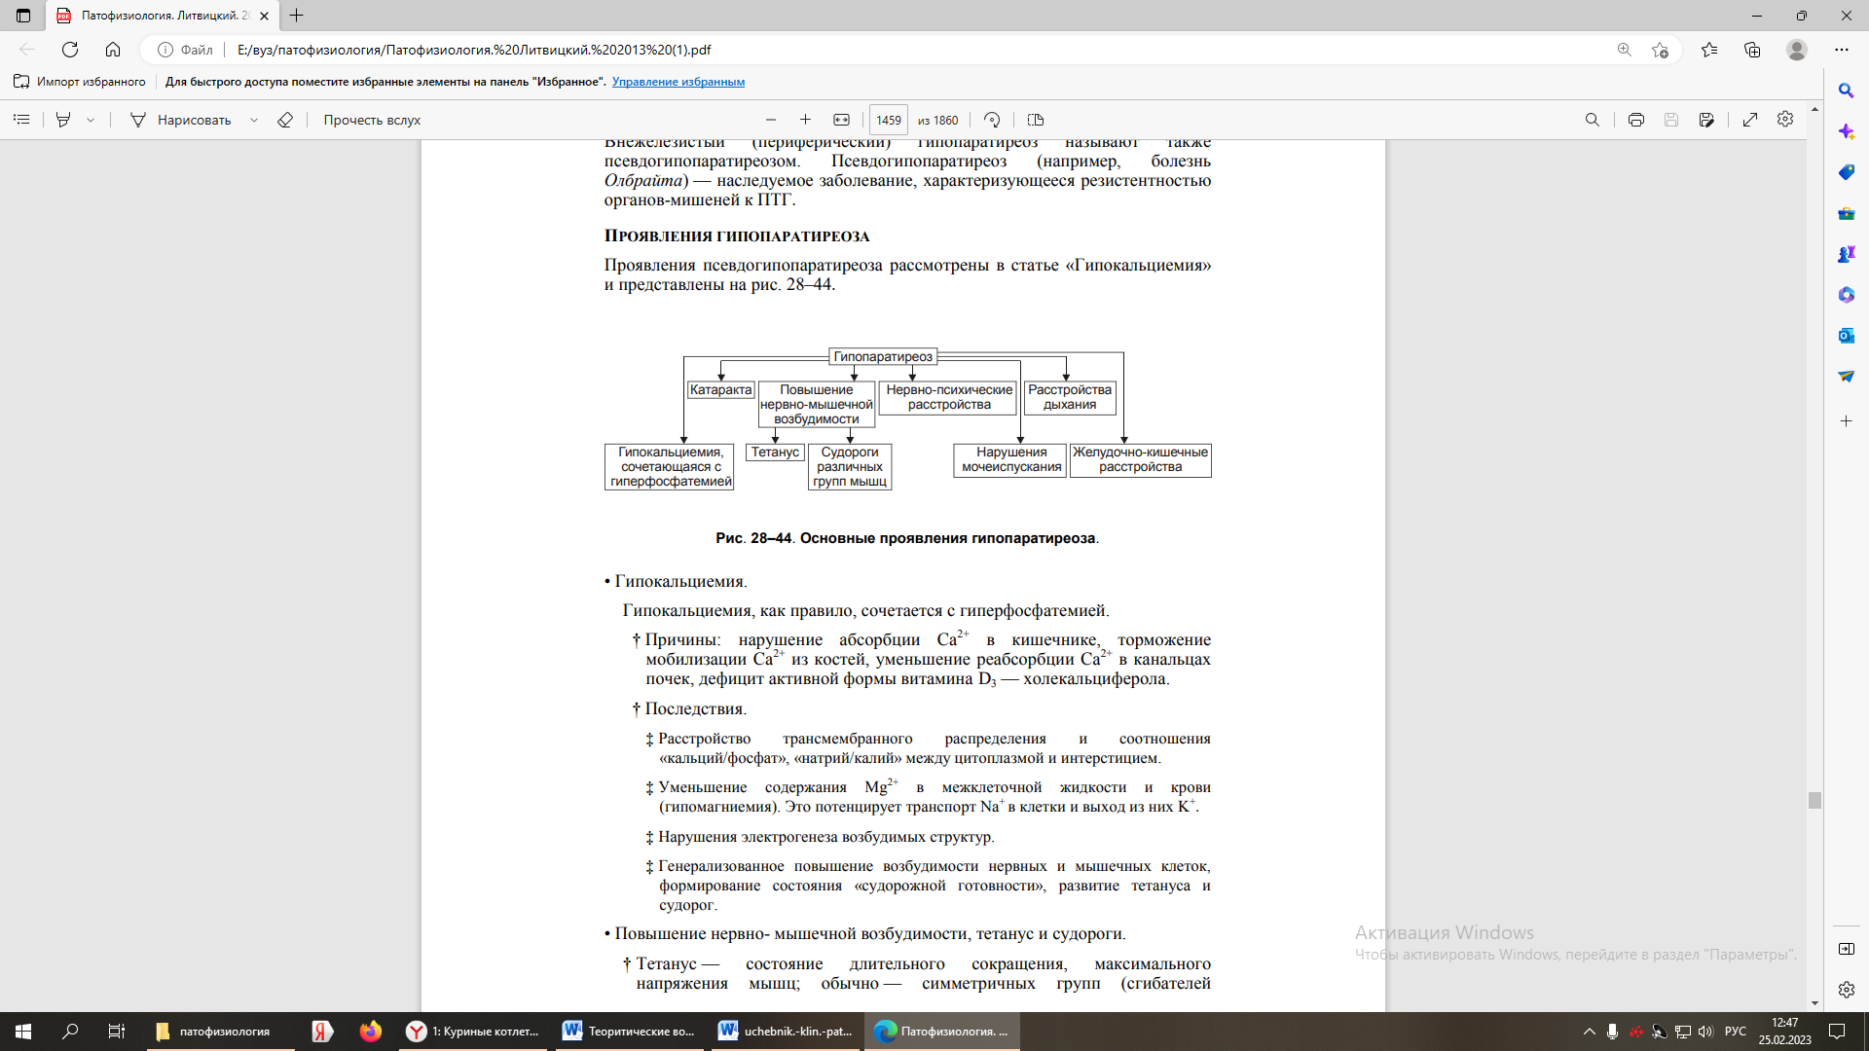Open the патофизиология folder taskbar item

(221, 1032)
